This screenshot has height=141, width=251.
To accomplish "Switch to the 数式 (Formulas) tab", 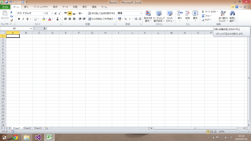I will (55, 7).
